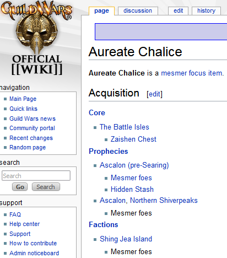Follow the Hidden Stash link

(132, 190)
